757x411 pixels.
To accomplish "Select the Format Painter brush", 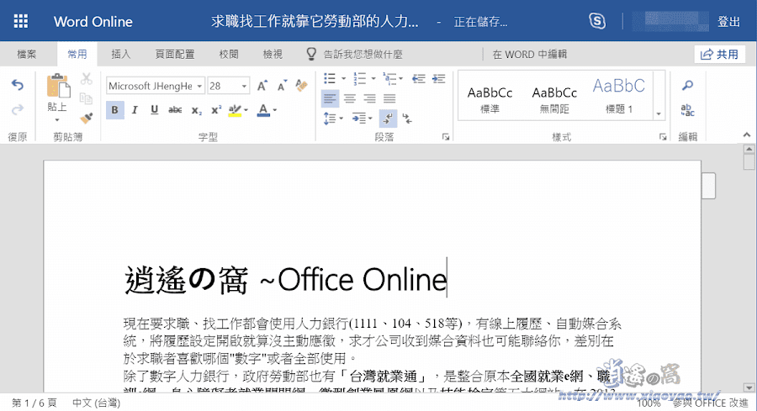I will click(87, 119).
